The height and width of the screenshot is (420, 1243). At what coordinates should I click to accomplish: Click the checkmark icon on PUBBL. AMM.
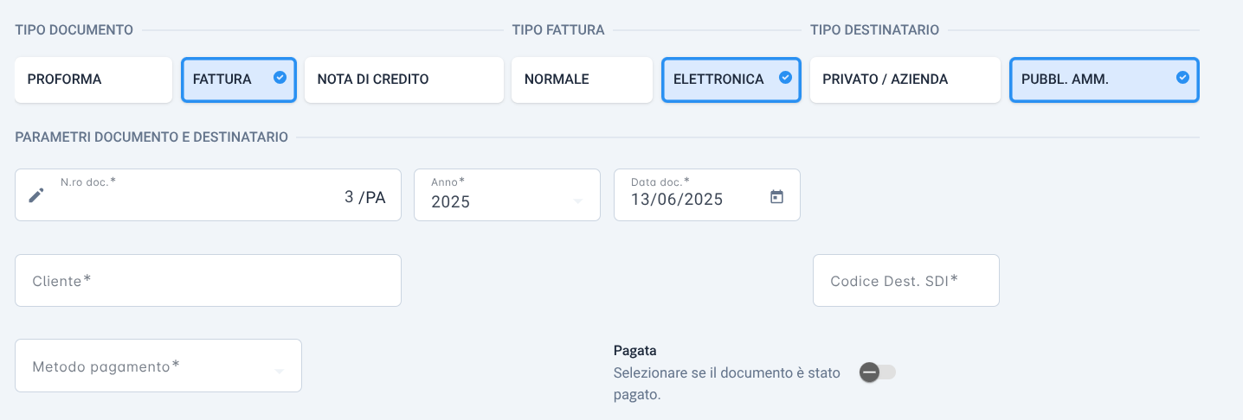click(1182, 78)
